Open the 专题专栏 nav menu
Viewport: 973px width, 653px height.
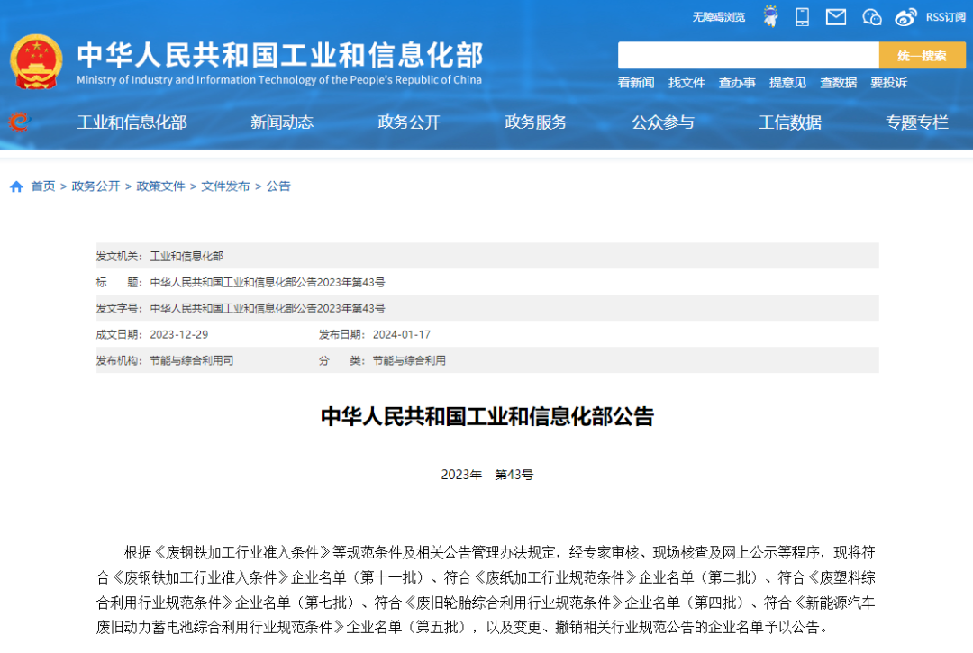tap(917, 122)
